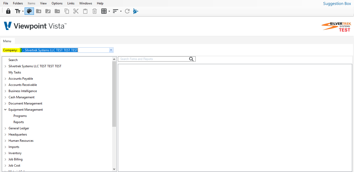Select the Menu tab
The image size is (354, 172).
click(x=7, y=41)
